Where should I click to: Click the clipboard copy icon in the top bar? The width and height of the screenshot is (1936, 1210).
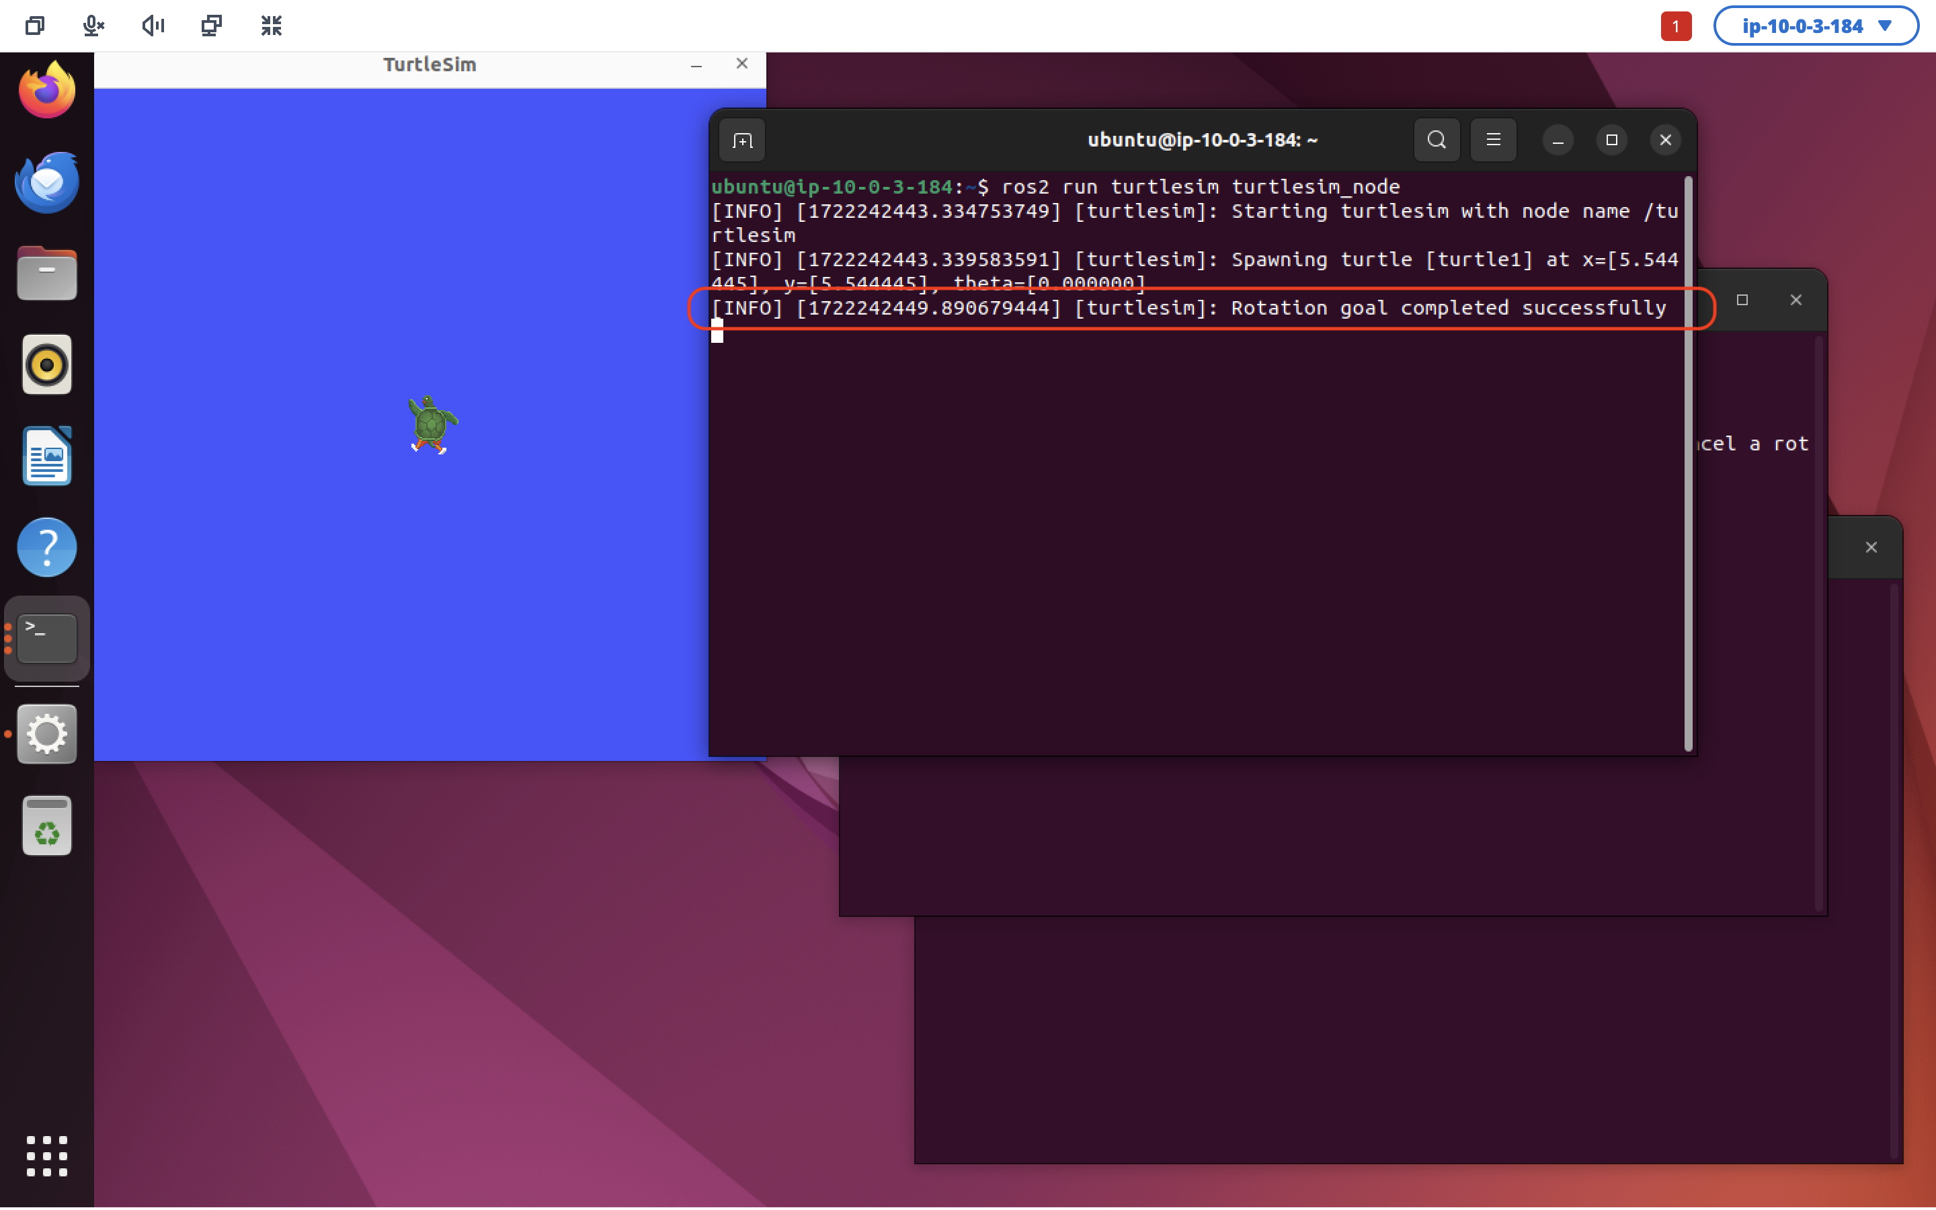[34, 26]
